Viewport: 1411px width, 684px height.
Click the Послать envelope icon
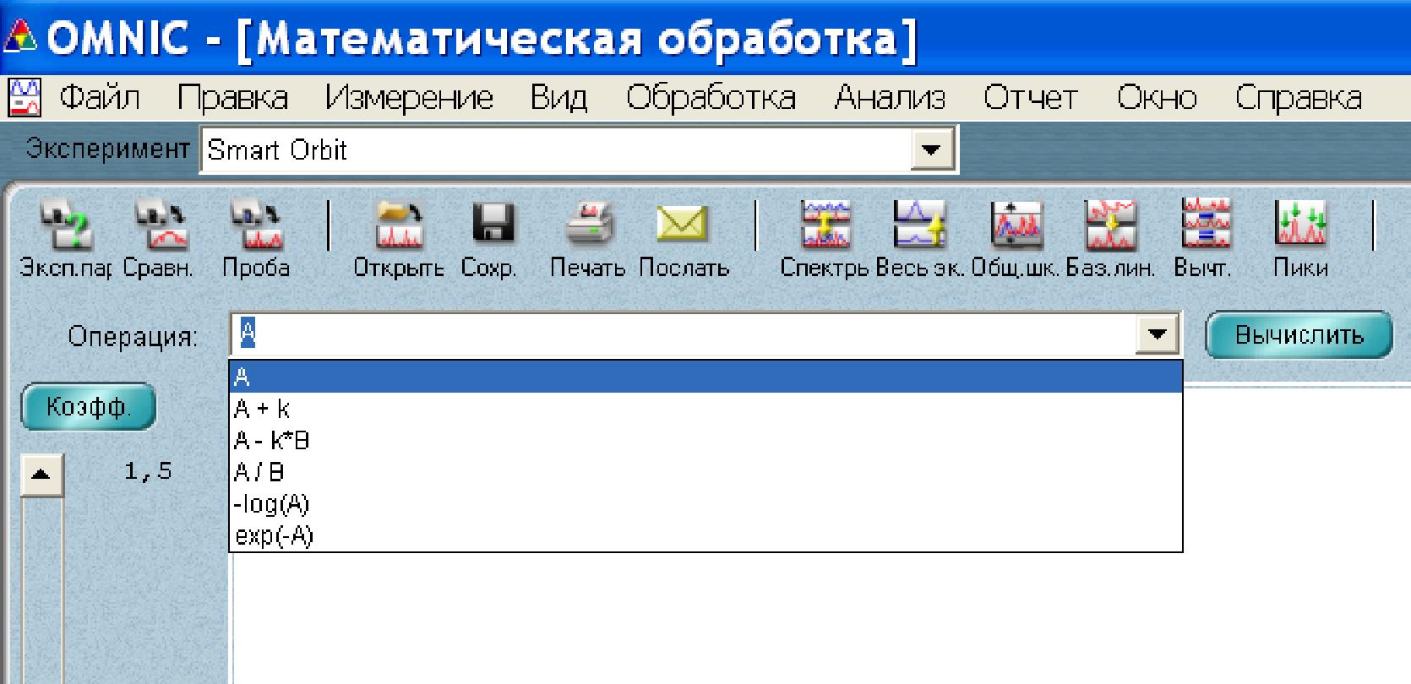click(x=683, y=225)
